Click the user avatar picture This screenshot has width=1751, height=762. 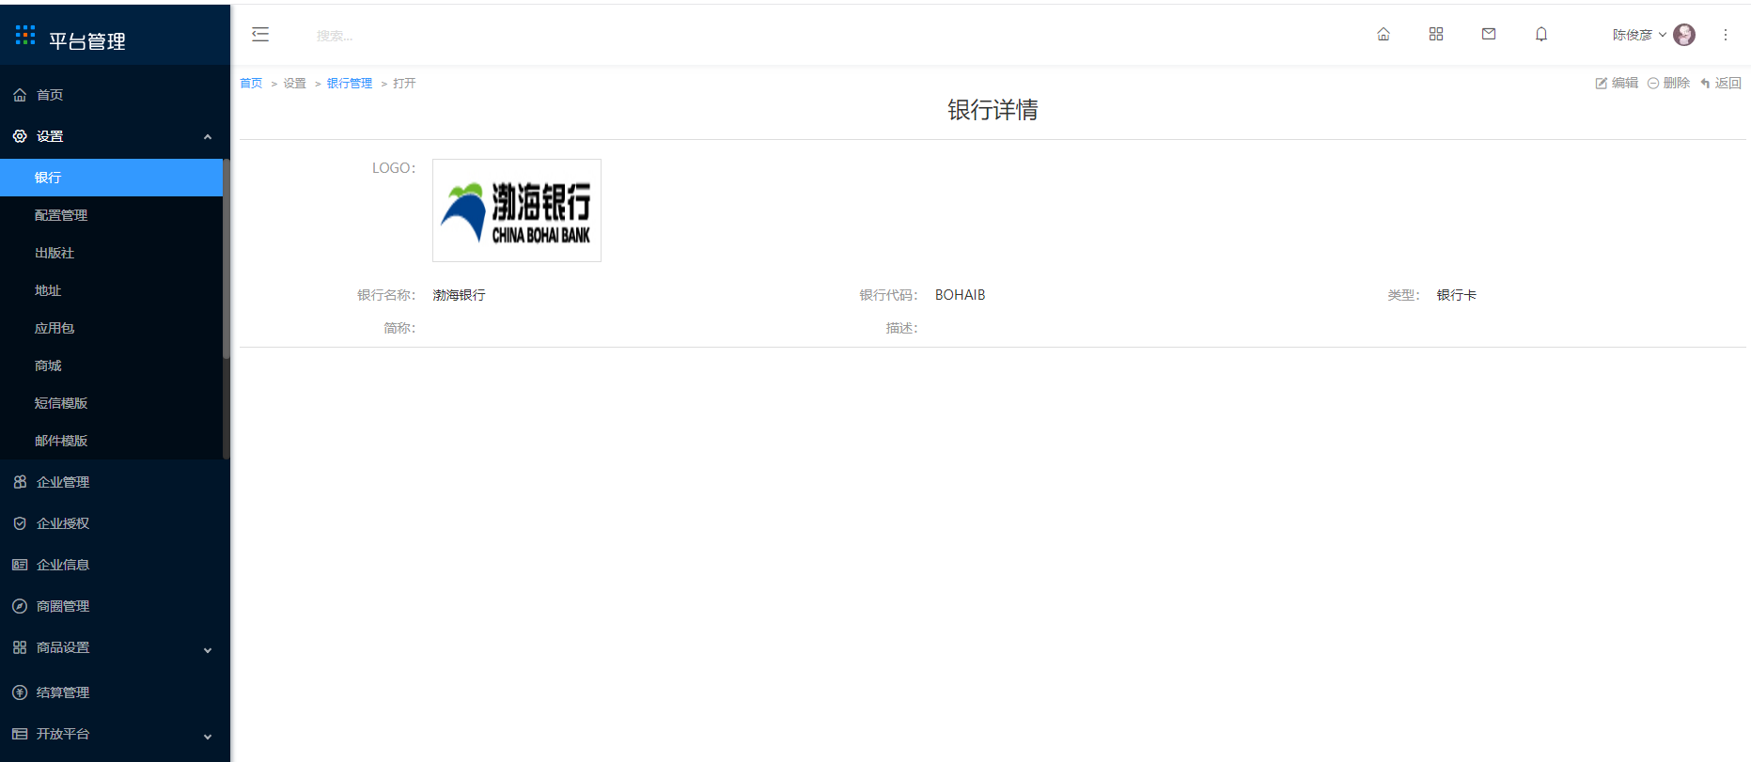pos(1684,35)
